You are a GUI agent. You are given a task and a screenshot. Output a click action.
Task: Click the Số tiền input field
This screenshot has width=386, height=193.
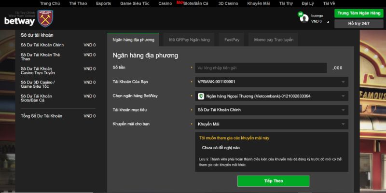[261, 68]
